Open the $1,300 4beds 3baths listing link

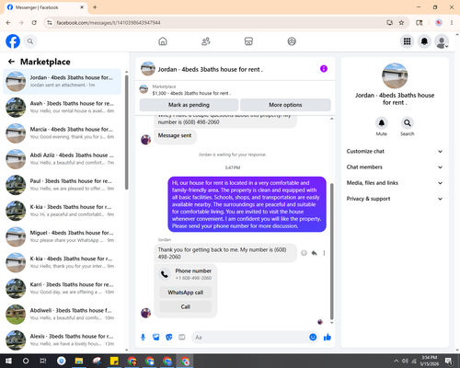[191, 93]
